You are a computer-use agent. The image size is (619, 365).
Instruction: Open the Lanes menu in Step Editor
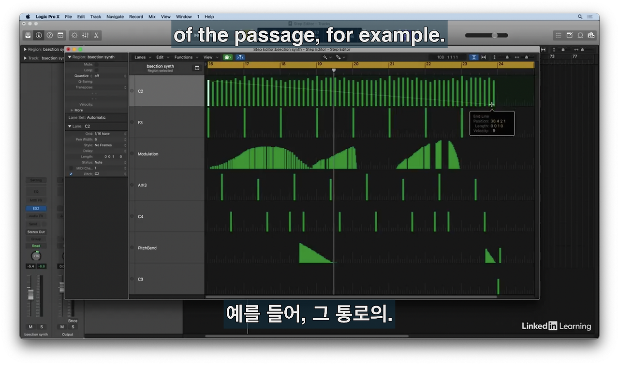(x=142, y=57)
